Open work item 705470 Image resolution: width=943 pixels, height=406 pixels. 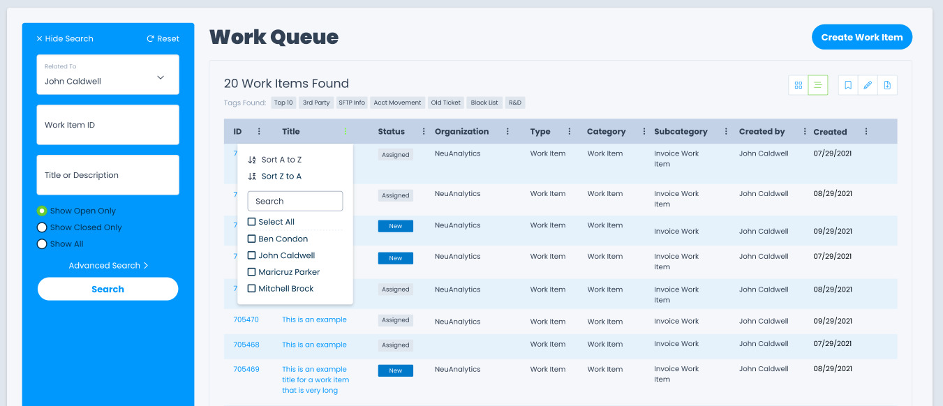click(x=247, y=319)
